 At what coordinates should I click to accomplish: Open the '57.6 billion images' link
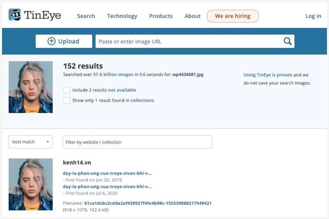[113, 75]
